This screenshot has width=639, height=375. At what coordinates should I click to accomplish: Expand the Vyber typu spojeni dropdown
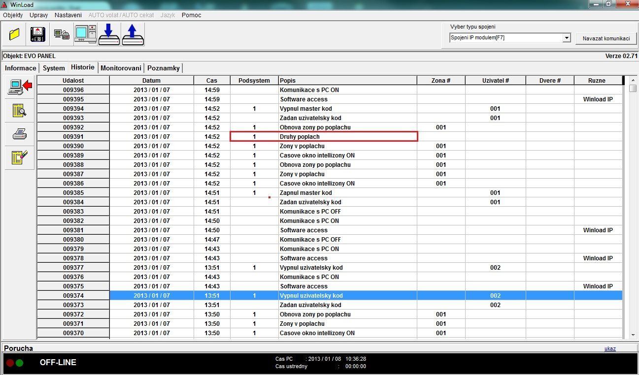click(x=566, y=38)
